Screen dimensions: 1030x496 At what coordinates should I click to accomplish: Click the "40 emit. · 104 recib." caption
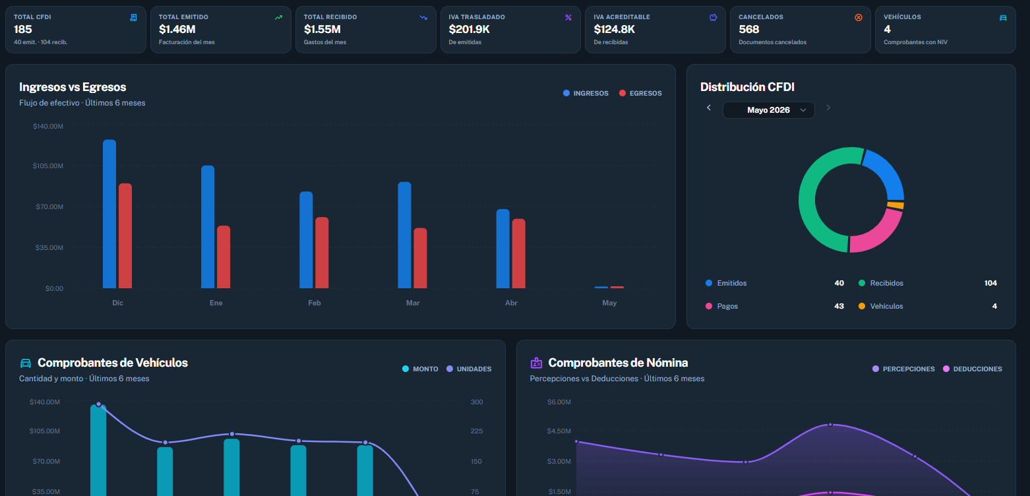pyautogui.click(x=41, y=42)
